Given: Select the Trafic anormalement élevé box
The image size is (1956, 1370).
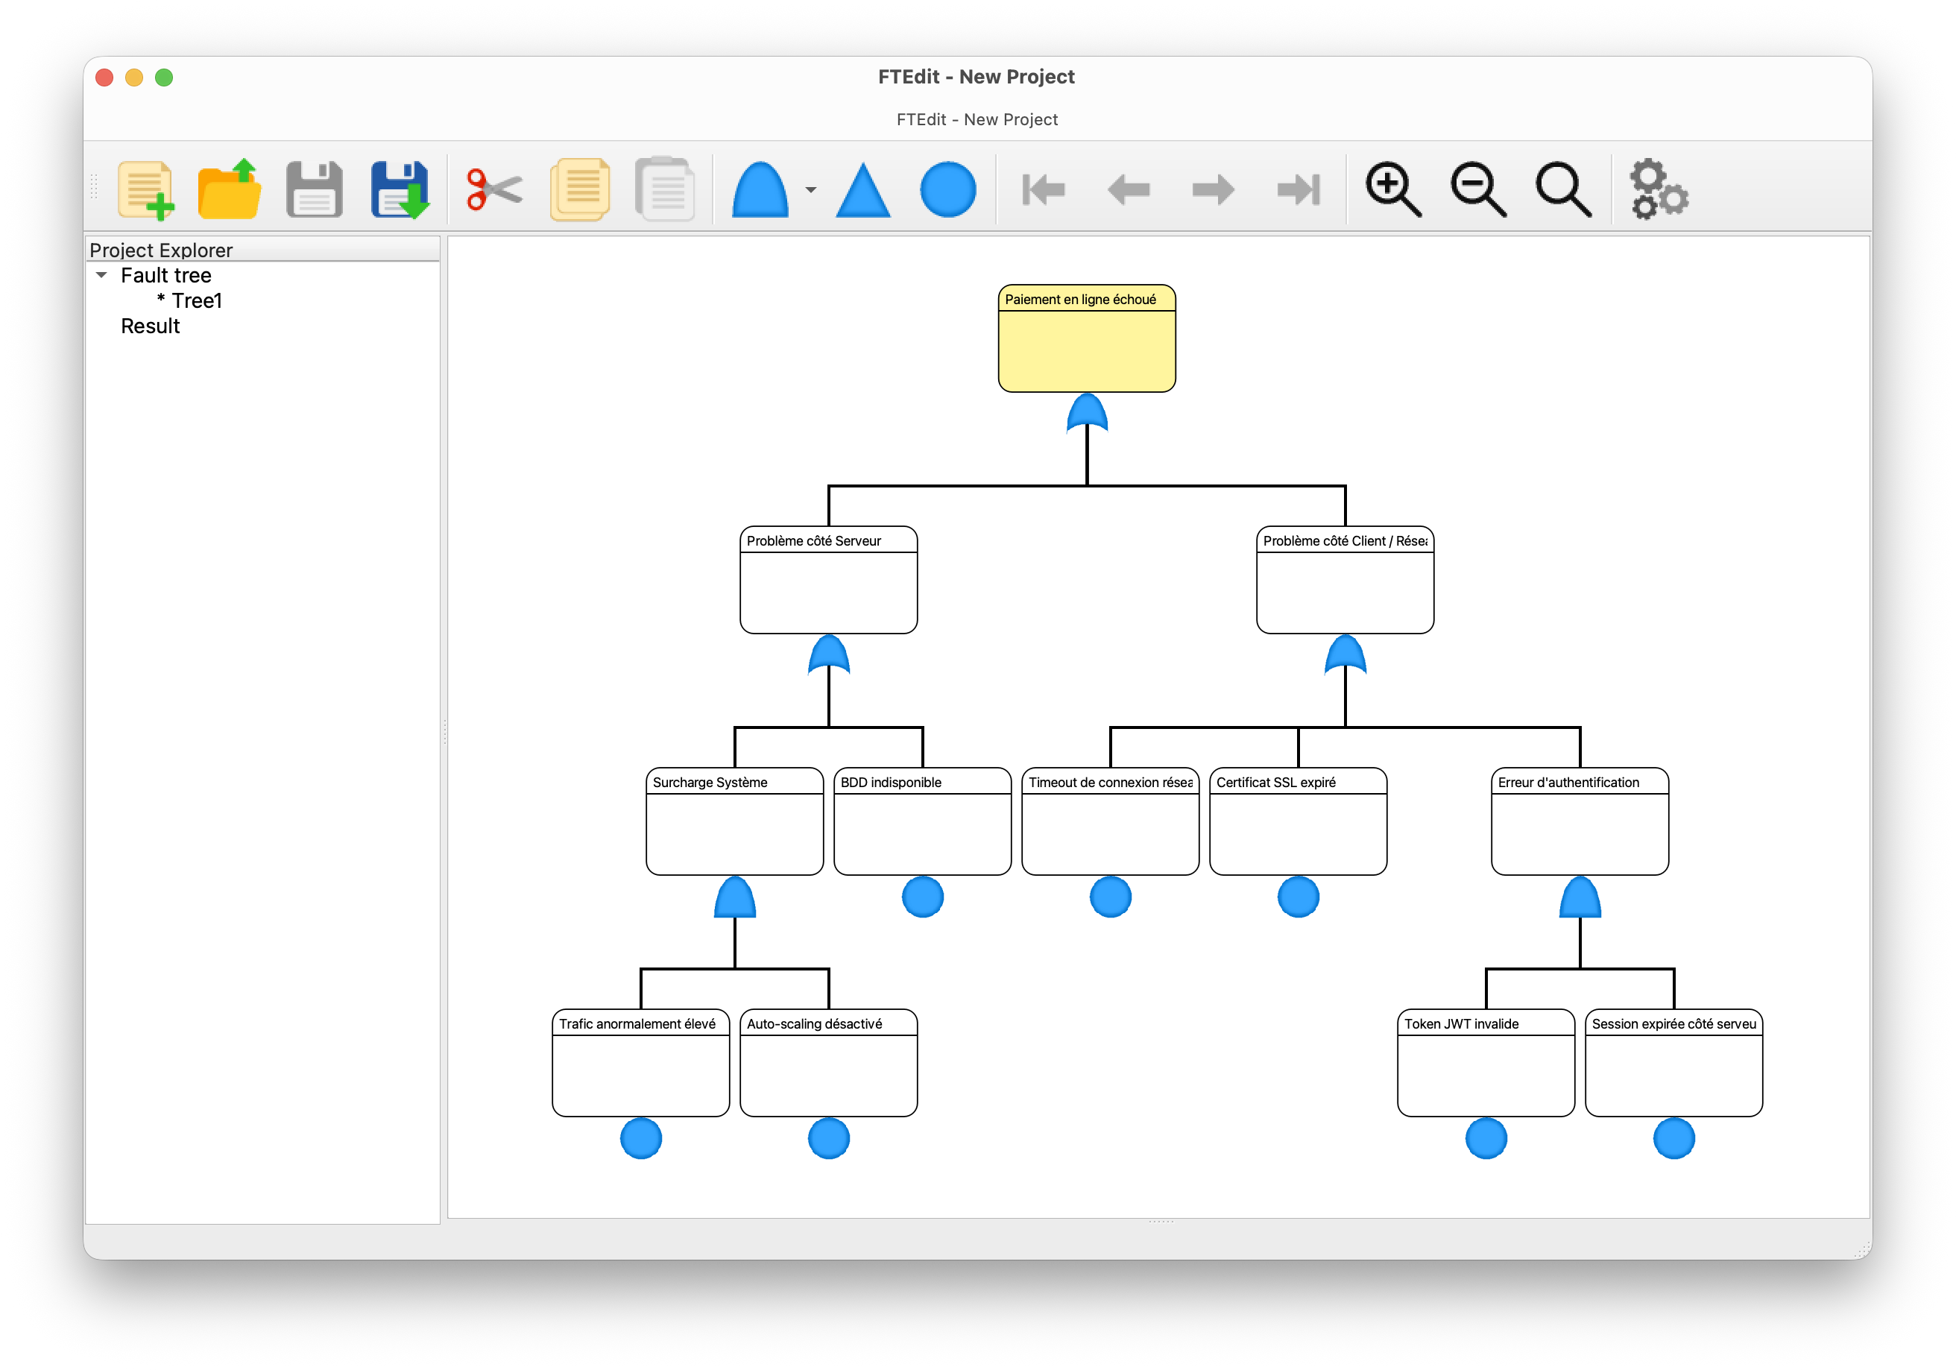Looking at the screenshot, I should pos(640,1062).
